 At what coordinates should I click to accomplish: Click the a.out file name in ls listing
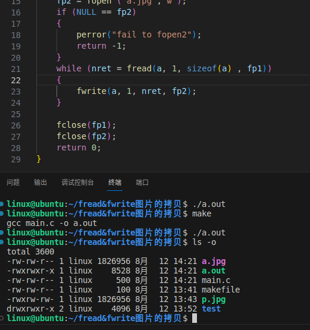214,271
